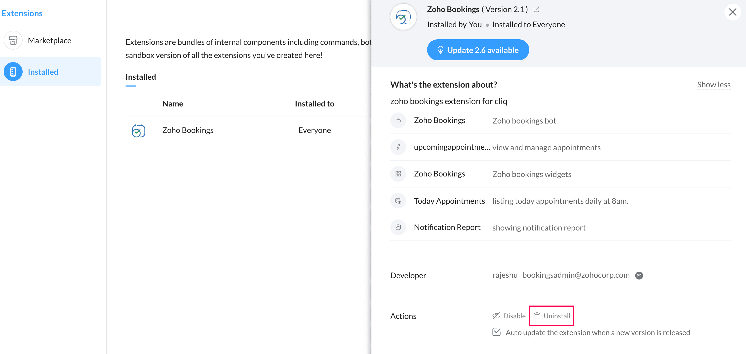Click the upcomingappointments slash command icon
This screenshot has height=354, width=746.
[398, 147]
